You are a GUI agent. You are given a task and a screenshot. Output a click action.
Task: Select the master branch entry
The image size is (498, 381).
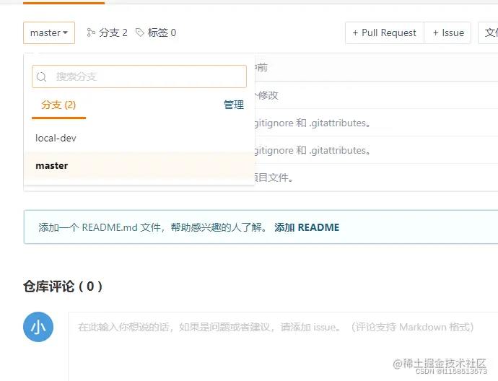(x=139, y=165)
